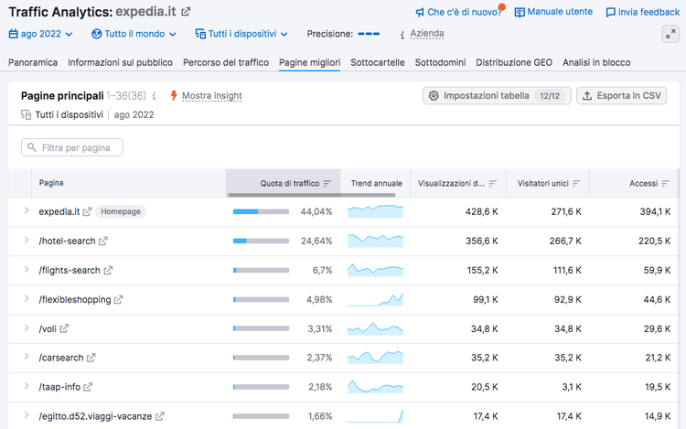Viewport: 686px width, 429px height.
Task: Click the Che c'è di nuovo? link
Action: pos(464,12)
